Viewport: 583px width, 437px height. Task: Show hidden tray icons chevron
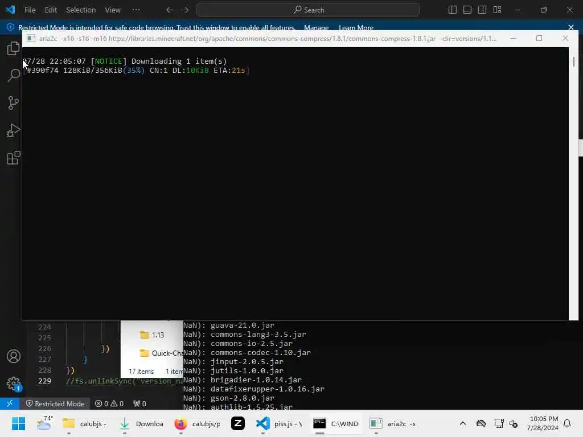point(462,423)
